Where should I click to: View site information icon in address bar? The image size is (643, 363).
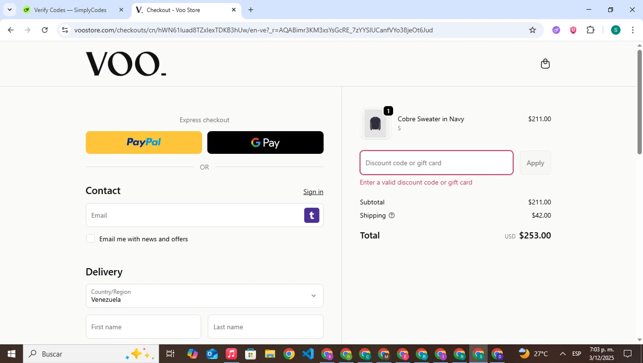point(65,30)
